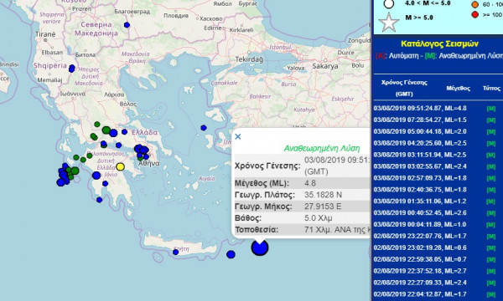Close the earthquake info popup
Screen dimensions: 503x301
pyautogui.click(x=238, y=136)
